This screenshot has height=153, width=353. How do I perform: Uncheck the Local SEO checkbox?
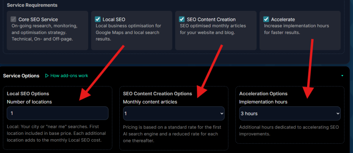[98, 19]
